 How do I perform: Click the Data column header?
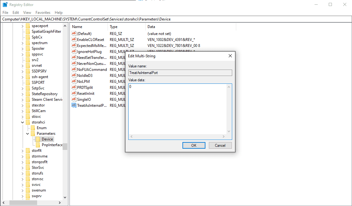[151, 27]
